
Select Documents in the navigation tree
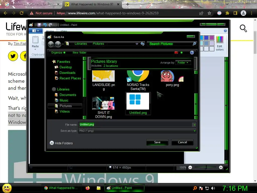tap(68, 95)
